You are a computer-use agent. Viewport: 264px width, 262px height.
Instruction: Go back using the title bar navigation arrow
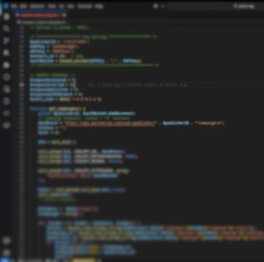pyautogui.click(x=156, y=6)
